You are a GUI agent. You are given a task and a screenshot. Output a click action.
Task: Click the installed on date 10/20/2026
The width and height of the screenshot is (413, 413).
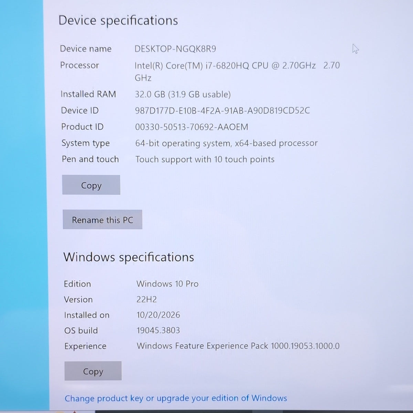tap(158, 315)
